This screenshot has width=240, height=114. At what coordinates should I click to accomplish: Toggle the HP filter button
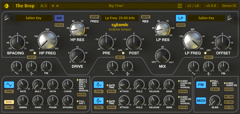pyautogui.click(x=59, y=18)
